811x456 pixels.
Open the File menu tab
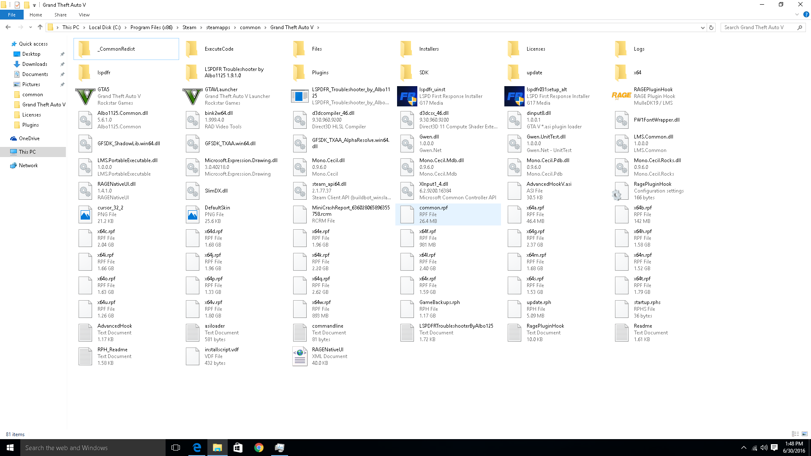[12, 15]
